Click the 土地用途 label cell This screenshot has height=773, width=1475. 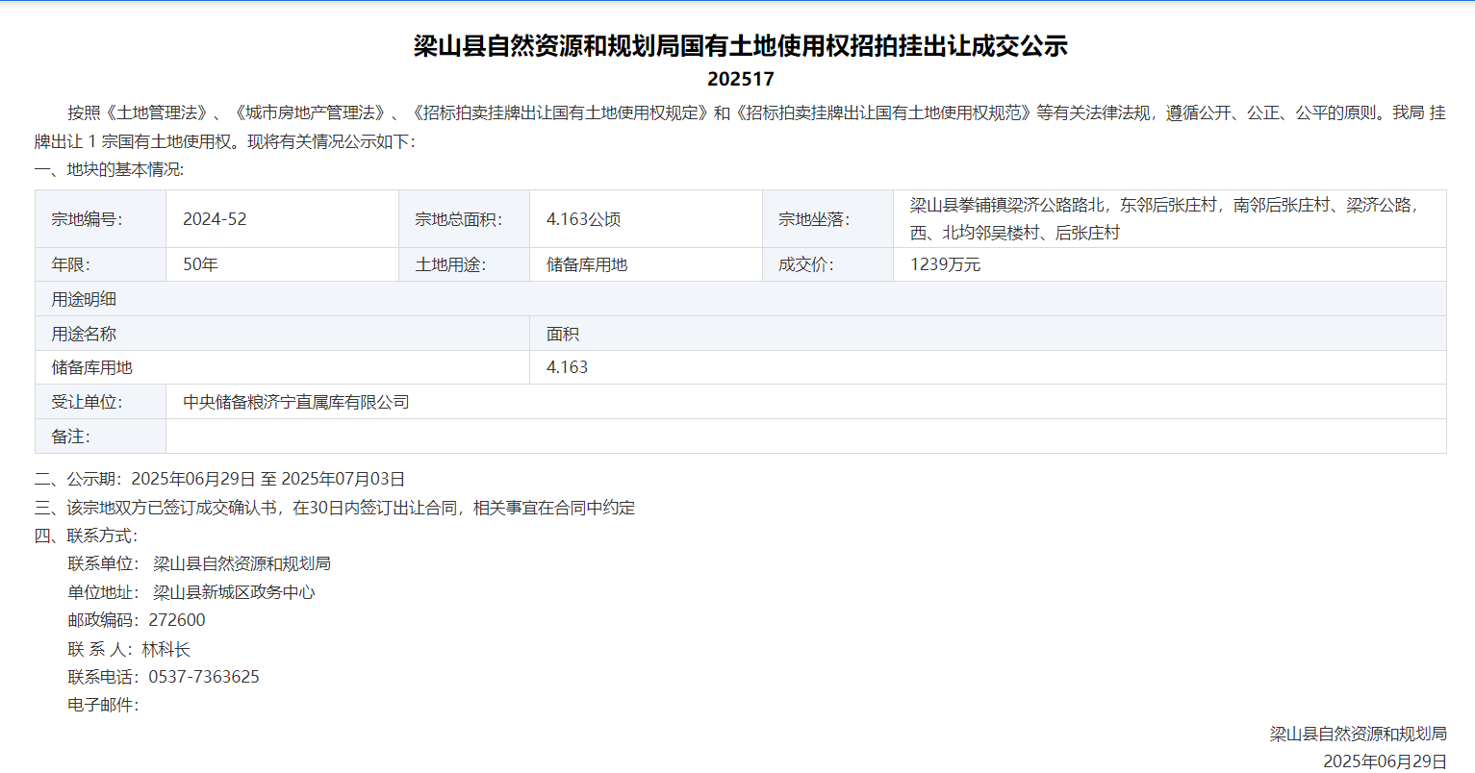coord(464,264)
